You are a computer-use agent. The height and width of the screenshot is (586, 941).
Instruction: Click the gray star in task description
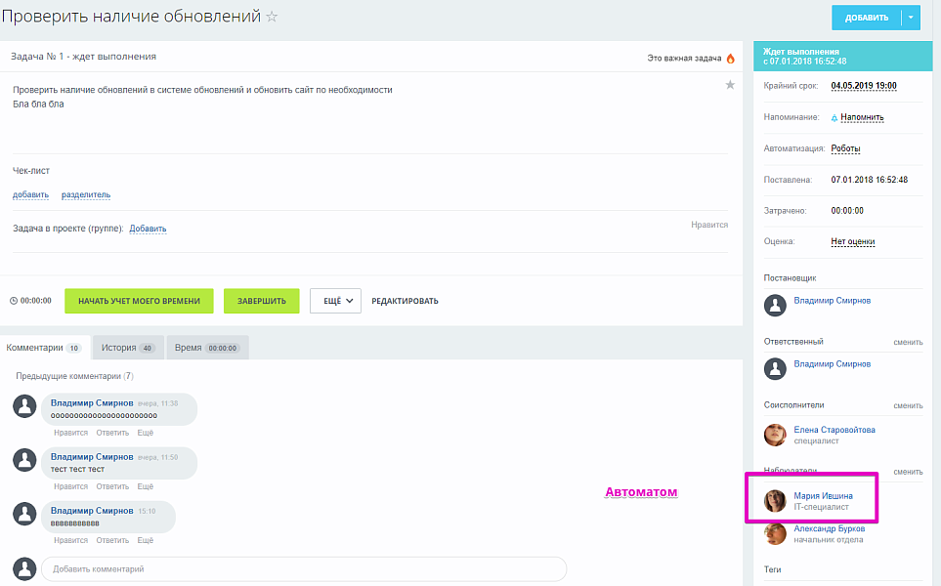[x=729, y=86]
